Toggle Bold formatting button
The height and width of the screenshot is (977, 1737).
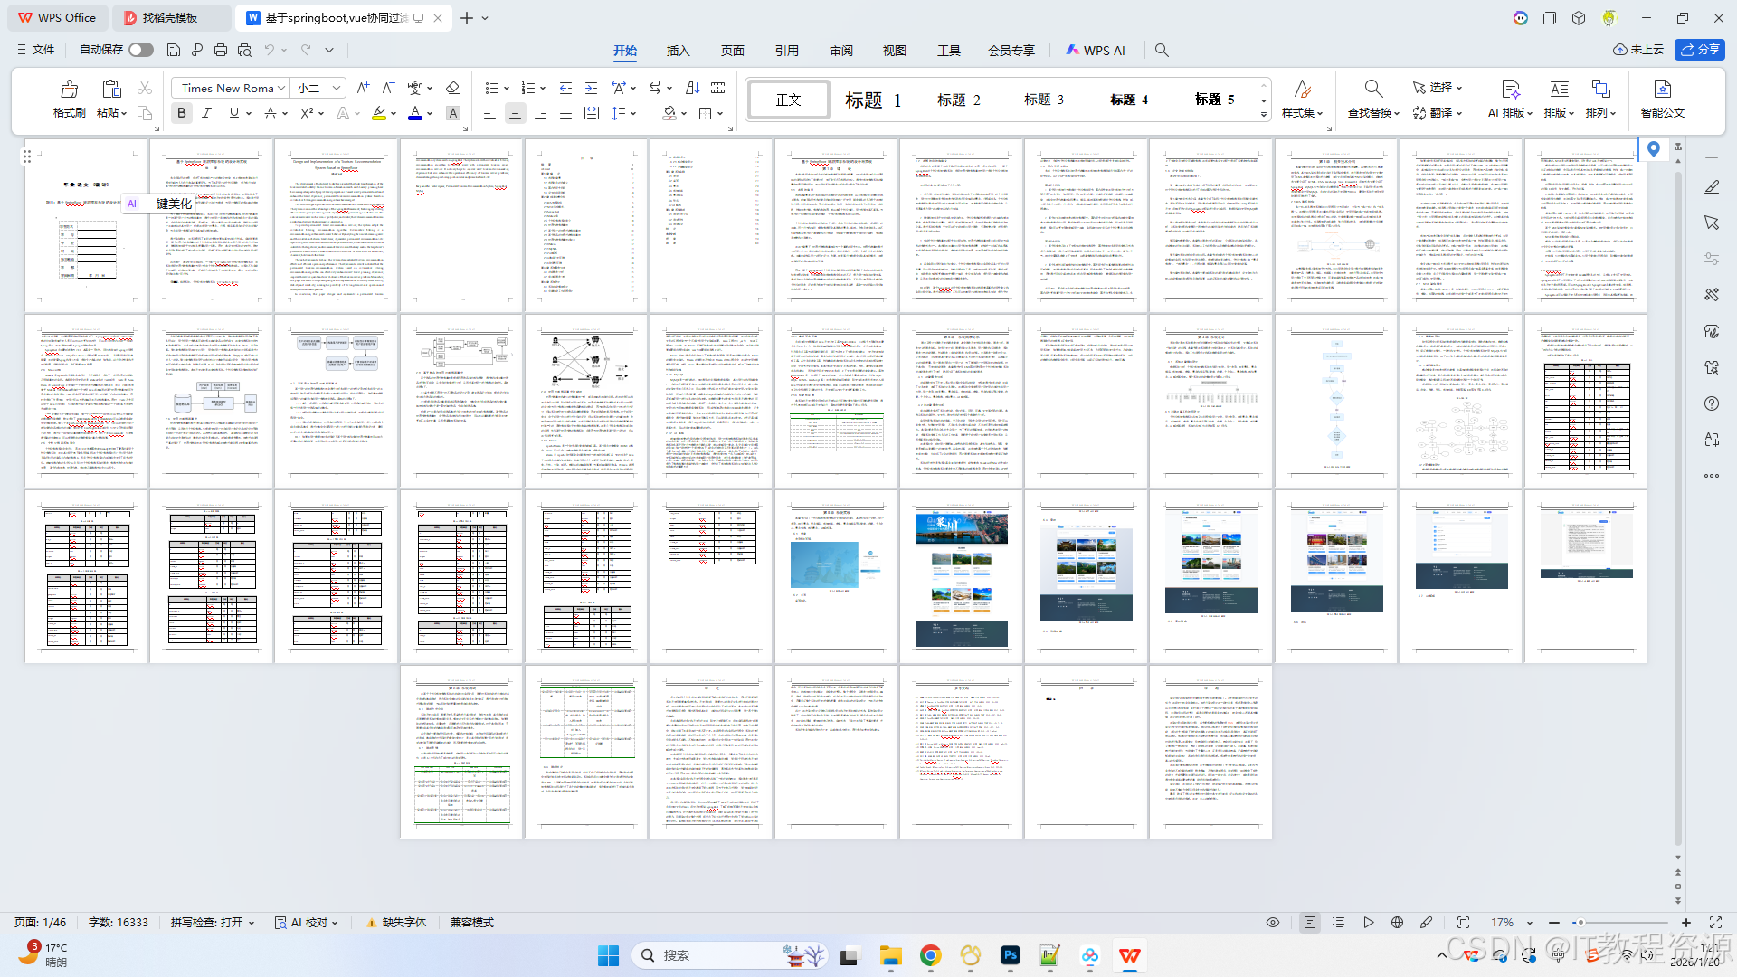pyautogui.click(x=181, y=113)
